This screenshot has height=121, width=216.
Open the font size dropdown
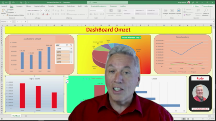(45, 10)
